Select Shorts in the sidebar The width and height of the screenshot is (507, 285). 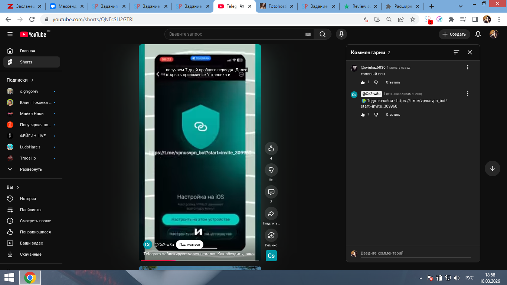coord(32,62)
